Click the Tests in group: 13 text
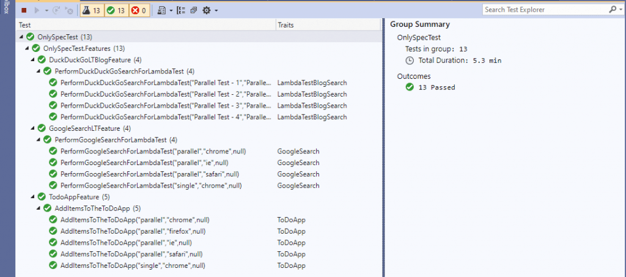Image resolution: width=626 pixels, height=277 pixels. 436,49
